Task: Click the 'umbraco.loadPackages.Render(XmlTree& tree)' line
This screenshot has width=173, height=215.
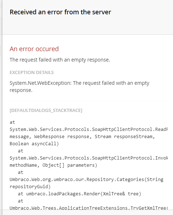Action: [x=80, y=194]
